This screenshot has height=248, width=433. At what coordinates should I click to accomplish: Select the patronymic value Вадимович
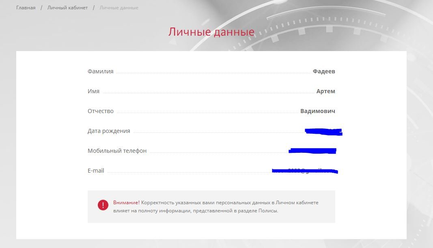click(318, 111)
